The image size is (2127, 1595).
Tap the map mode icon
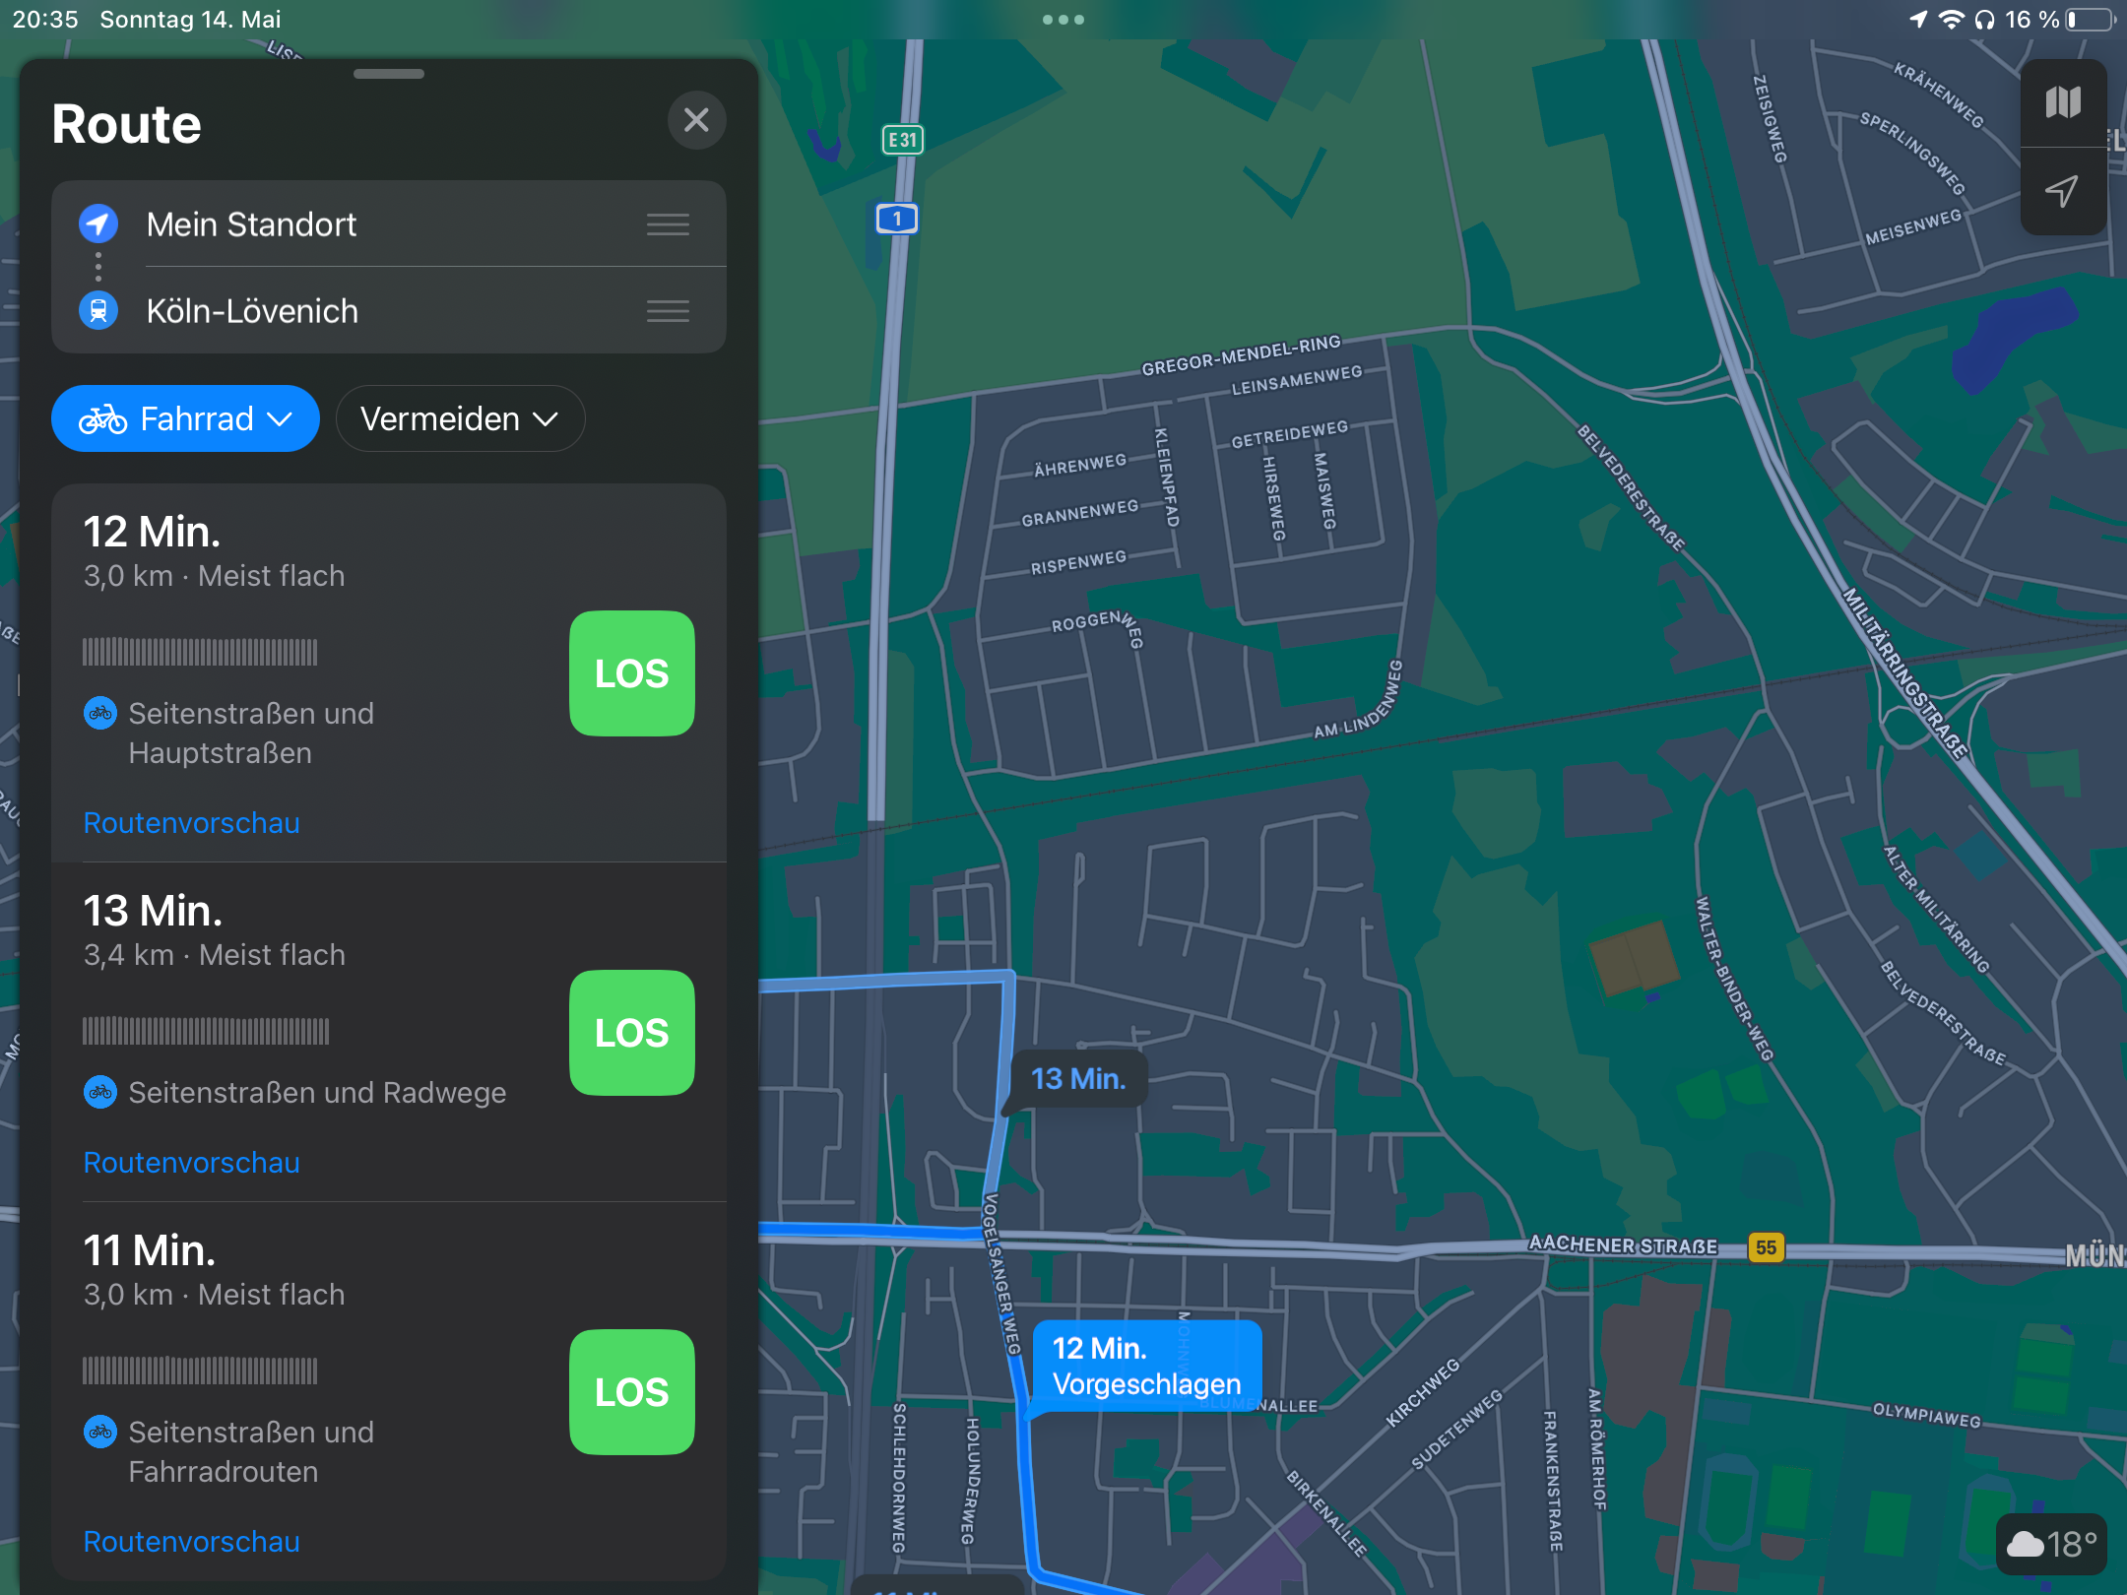click(2063, 102)
